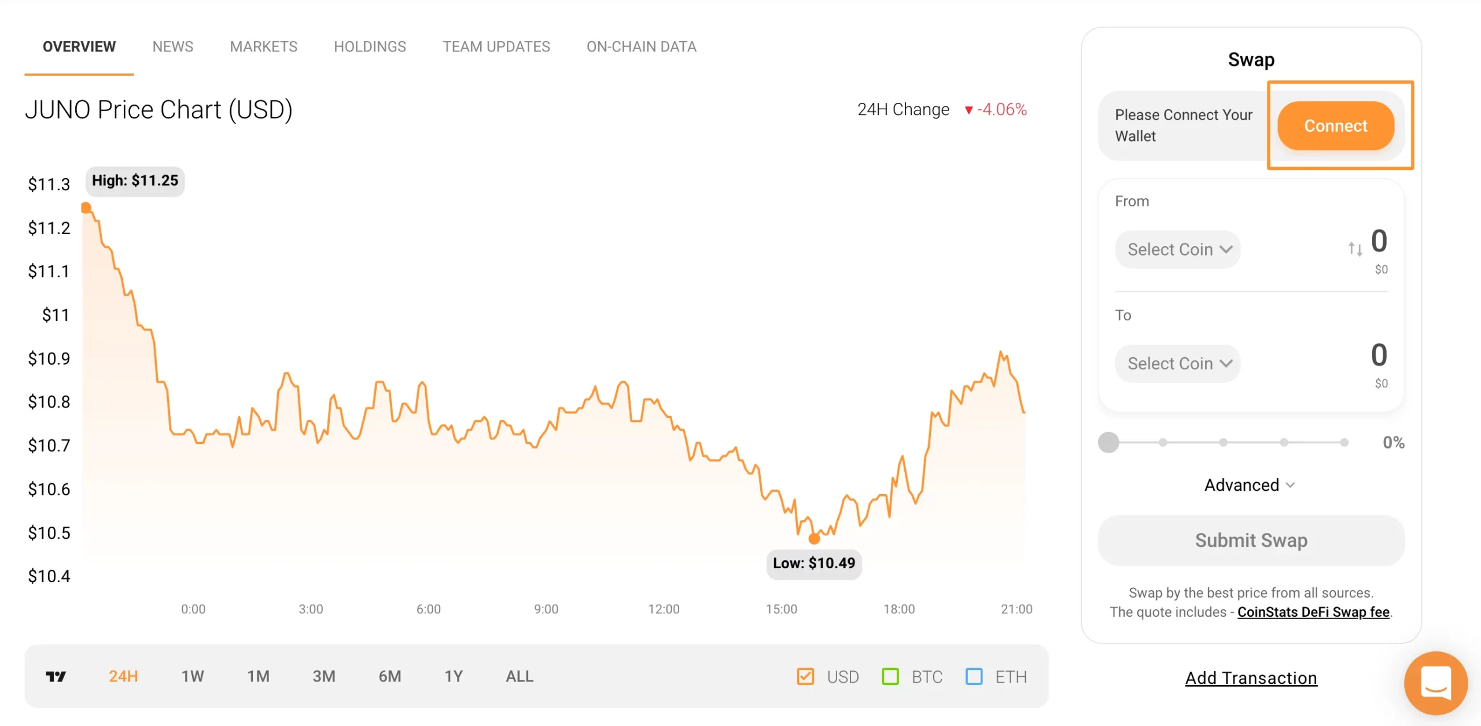Click the chart's low price marker dot
This screenshot has height=726, width=1481.
[814, 539]
